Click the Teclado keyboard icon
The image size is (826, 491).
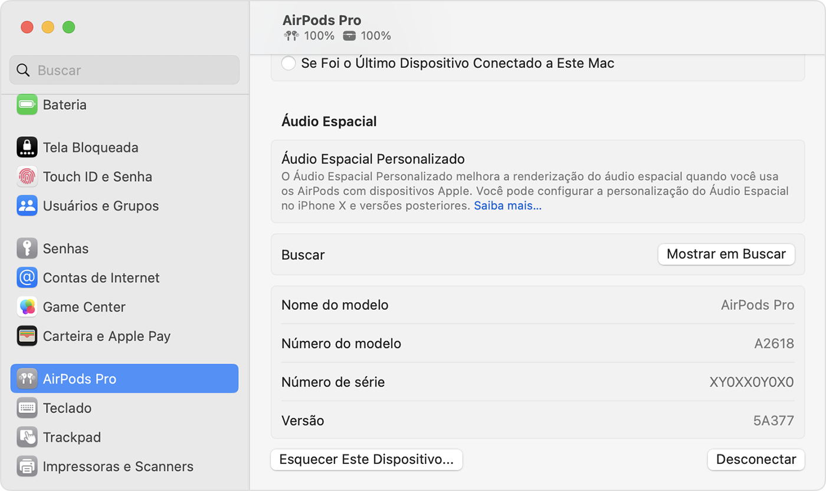27,408
